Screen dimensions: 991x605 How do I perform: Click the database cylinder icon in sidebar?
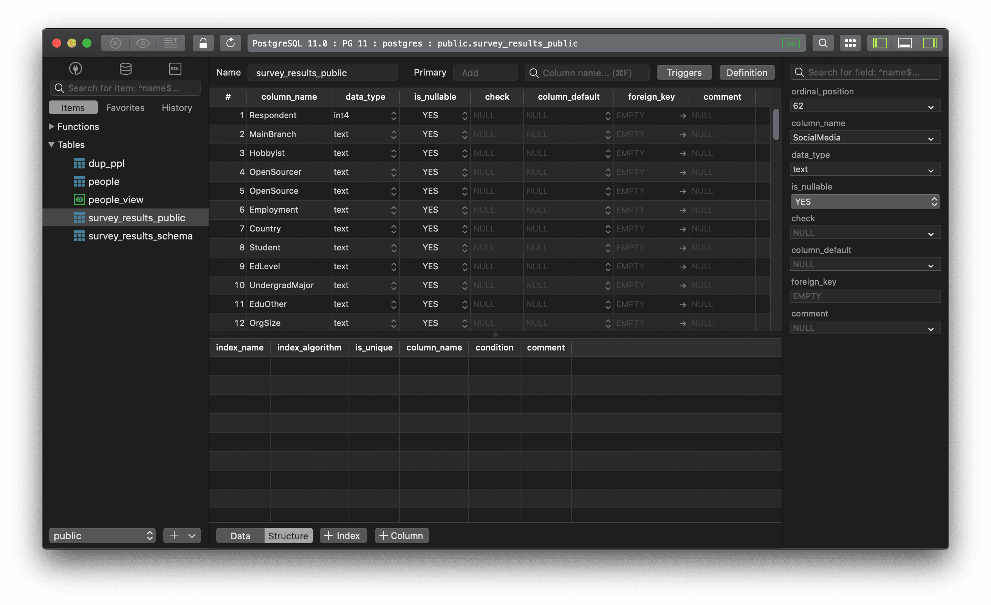click(x=125, y=69)
